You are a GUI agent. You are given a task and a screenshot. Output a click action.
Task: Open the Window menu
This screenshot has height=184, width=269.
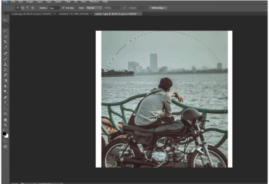point(95,2)
